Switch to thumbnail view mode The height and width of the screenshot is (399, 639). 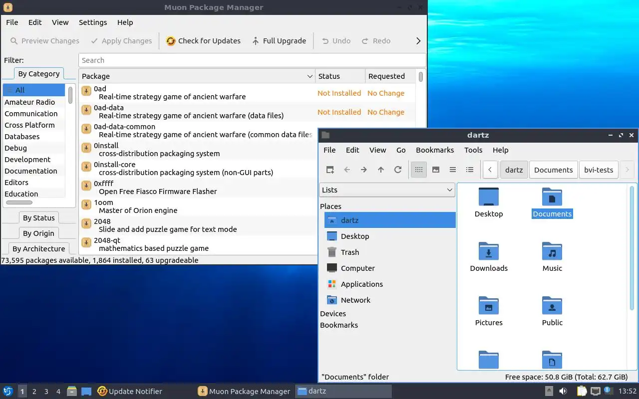pos(436,170)
